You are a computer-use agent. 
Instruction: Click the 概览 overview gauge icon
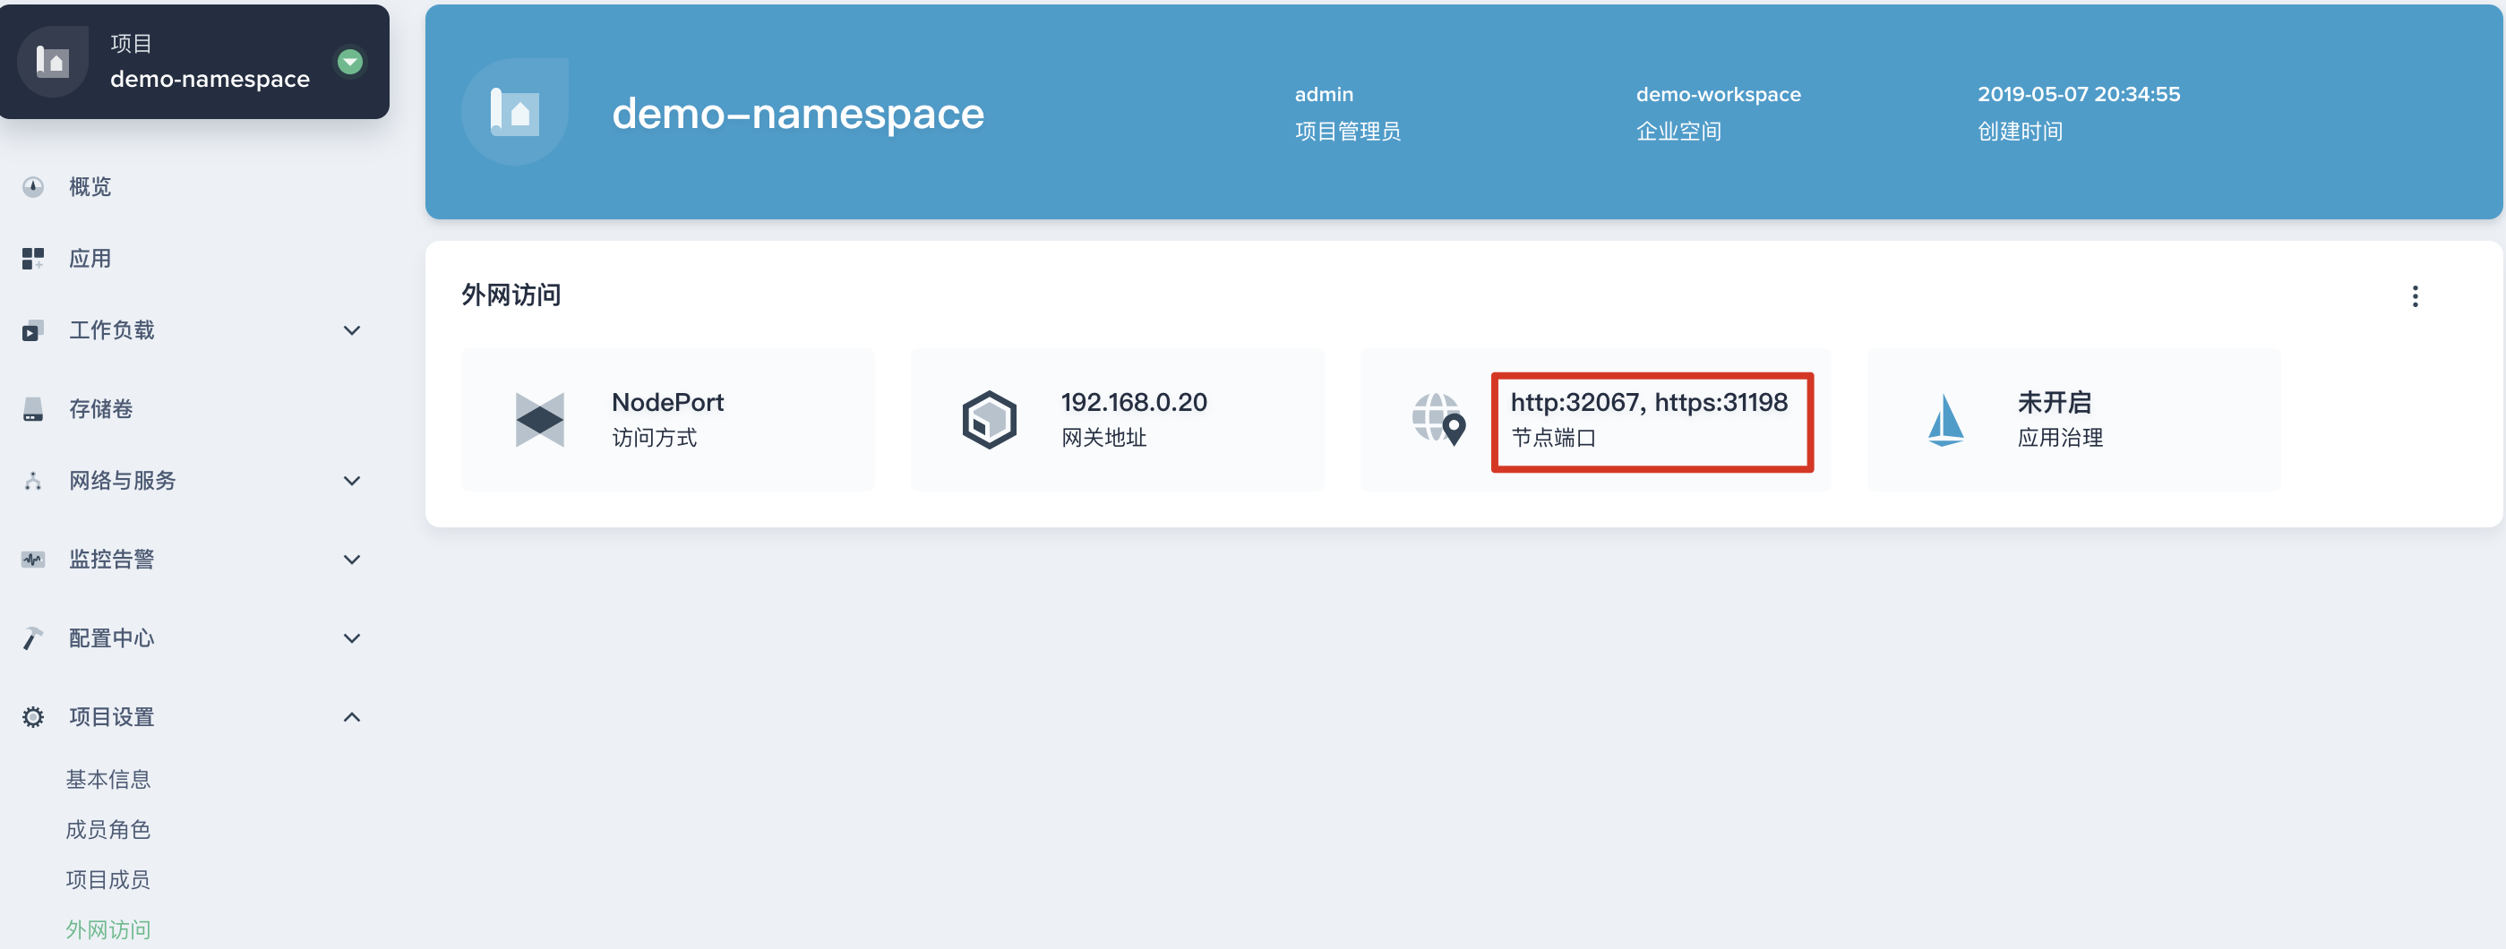pos(33,187)
